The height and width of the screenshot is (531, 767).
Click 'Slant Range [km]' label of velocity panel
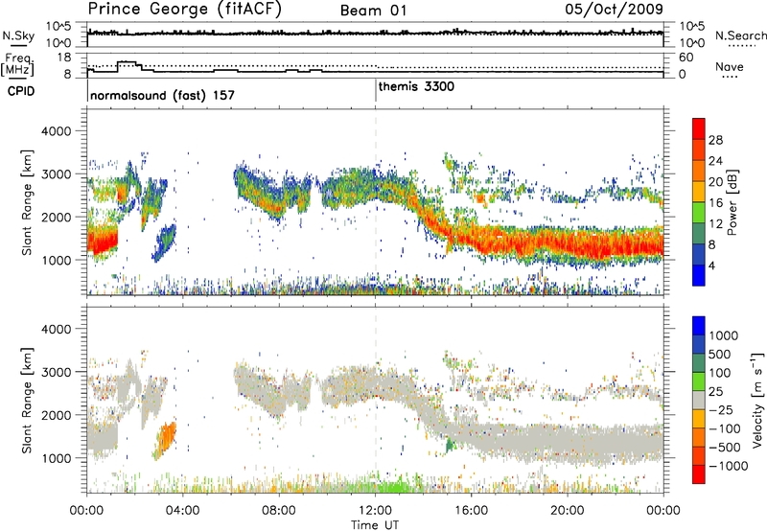(27, 401)
